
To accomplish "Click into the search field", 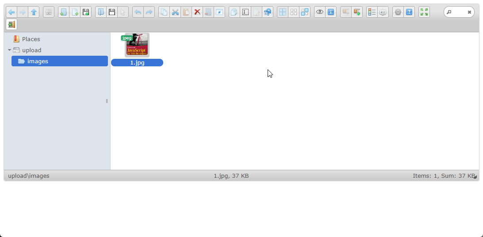I will coord(458,12).
